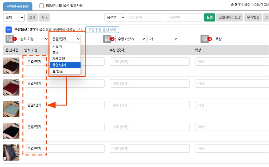Select the black seat cushion thumbnail in first row
269x167 pixels.
[x=11, y=66]
